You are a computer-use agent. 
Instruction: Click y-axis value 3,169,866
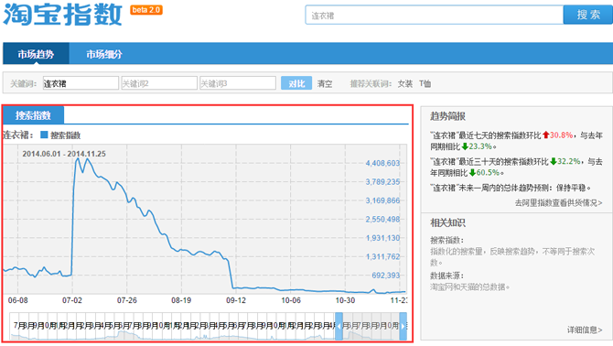coord(382,200)
